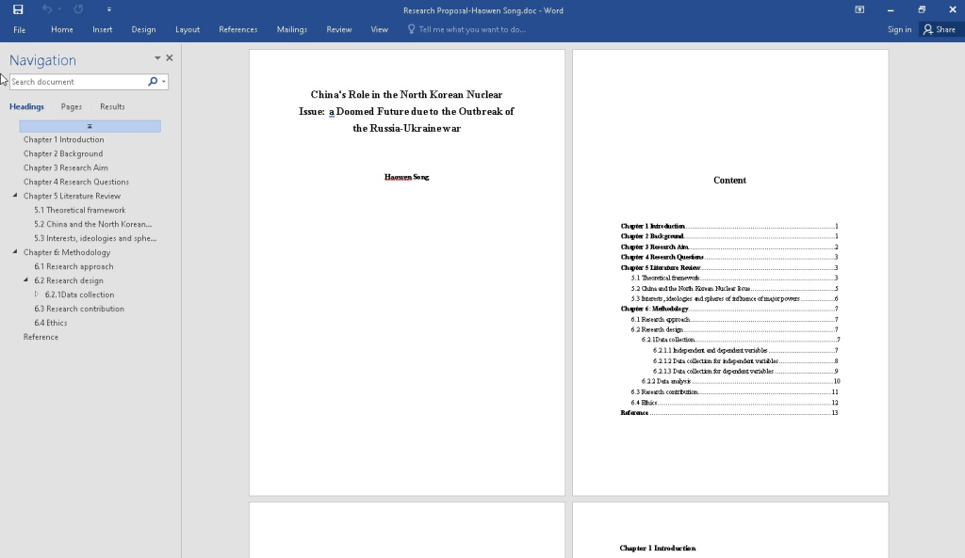The image size is (965, 558).
Task: Go to Chapter 4 Research Questions heading
Action: point(76,182)
